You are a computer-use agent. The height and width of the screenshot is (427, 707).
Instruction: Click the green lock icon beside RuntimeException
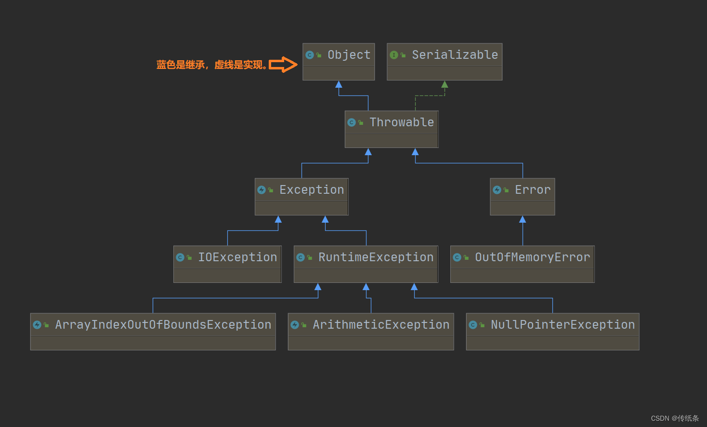pos(310,258)
